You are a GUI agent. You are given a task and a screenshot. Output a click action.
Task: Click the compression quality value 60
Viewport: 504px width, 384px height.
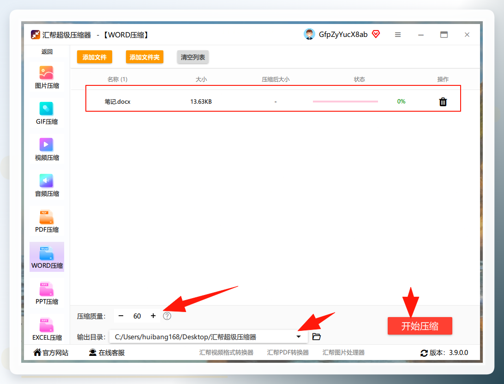click(137, 316)
